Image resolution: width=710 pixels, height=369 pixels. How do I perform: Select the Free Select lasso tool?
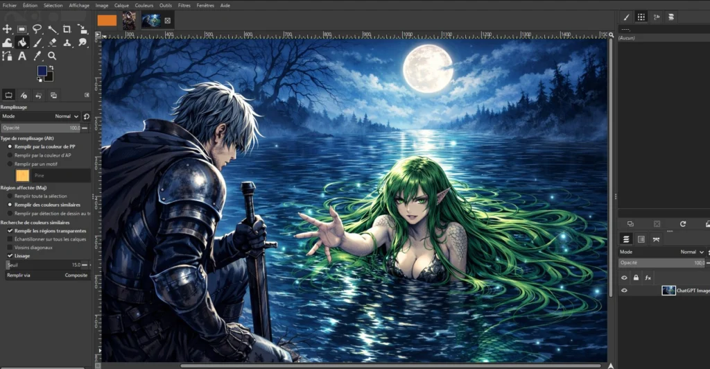(x=37, y=29)
